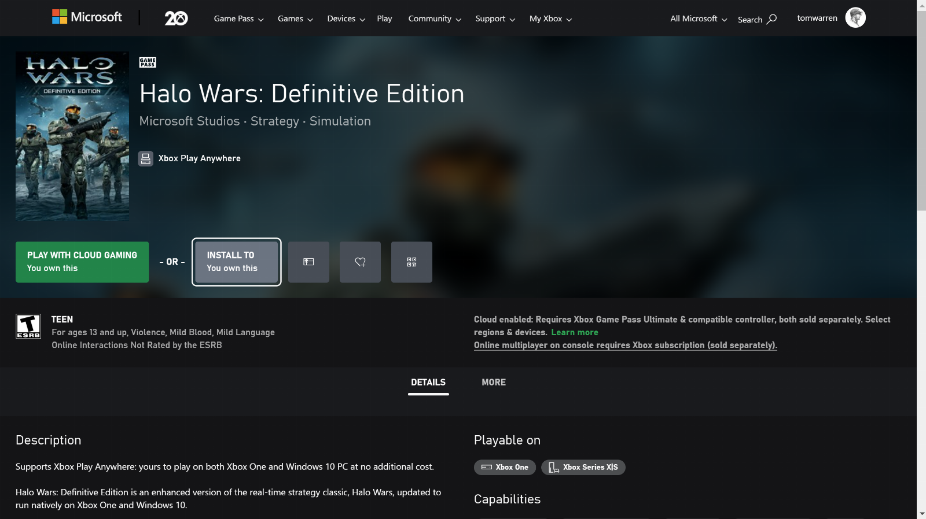Expand the Community menu
The width and height of the screenshot is (926, 519).
click(x=435, y=19)
